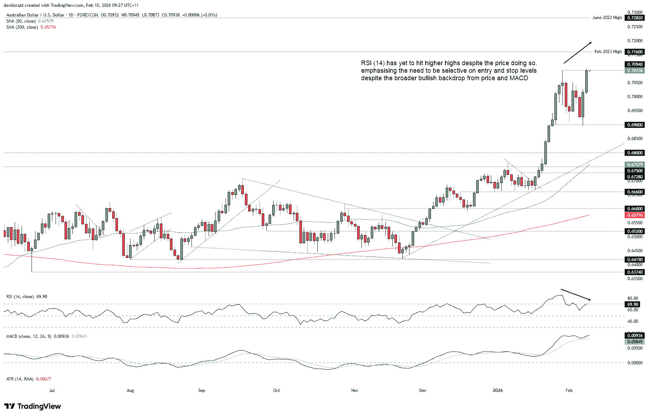Click the Jul label on the time axis
658x417 pixels.
(52, 390)
